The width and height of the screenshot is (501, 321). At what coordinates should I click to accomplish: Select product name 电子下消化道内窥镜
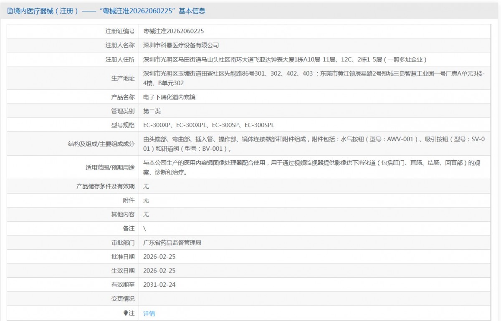[x=169, y=97]
